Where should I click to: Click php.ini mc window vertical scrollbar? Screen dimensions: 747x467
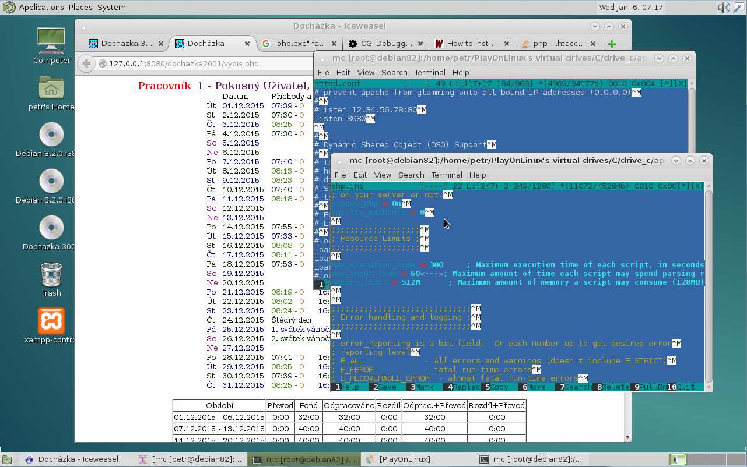pyautogui.click(x=709, y=285)
